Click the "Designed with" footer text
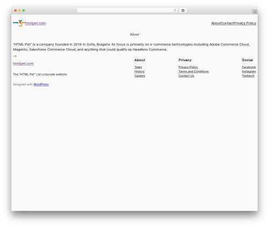The image size is (269, 227). pos(23,84)
